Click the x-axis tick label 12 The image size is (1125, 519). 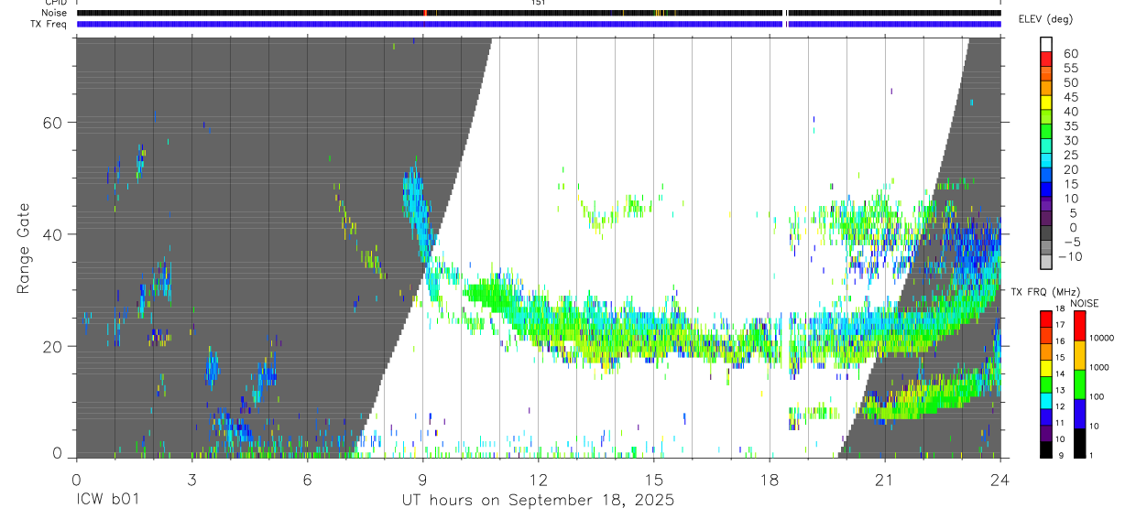[x=538, y=478]
